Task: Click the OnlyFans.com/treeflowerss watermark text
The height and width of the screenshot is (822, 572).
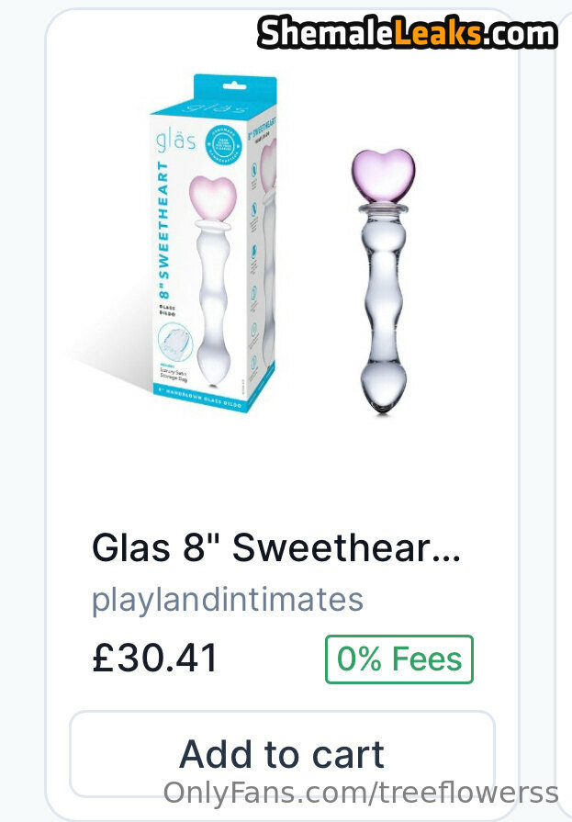Action: [x=361, y=792]
